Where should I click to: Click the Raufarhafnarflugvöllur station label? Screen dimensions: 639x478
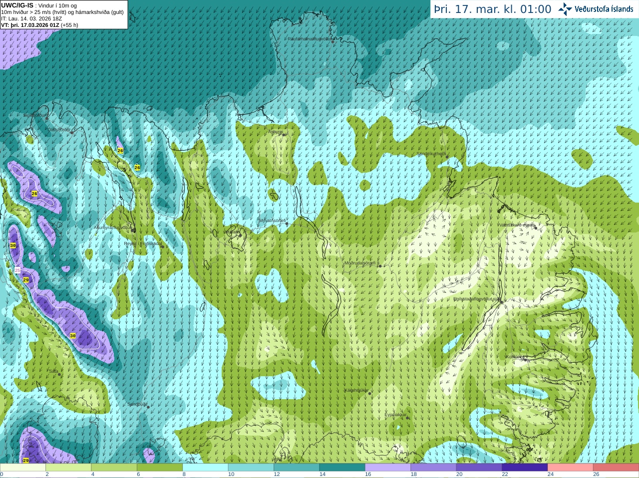(310, 38)
